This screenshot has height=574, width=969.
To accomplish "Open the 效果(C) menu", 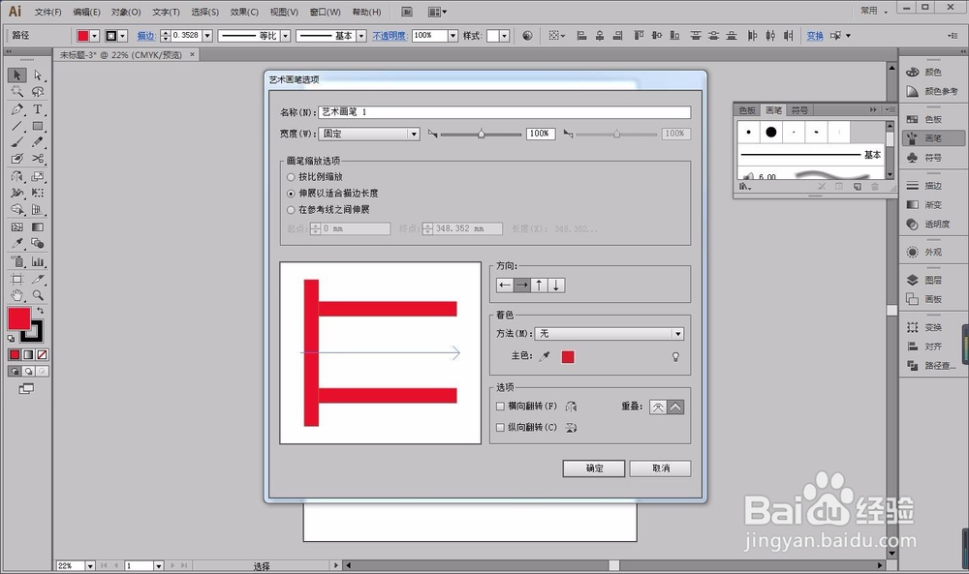I will (244, 12).
